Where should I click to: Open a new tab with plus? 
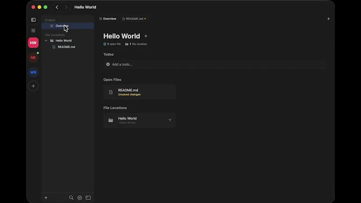click(329, 19)
